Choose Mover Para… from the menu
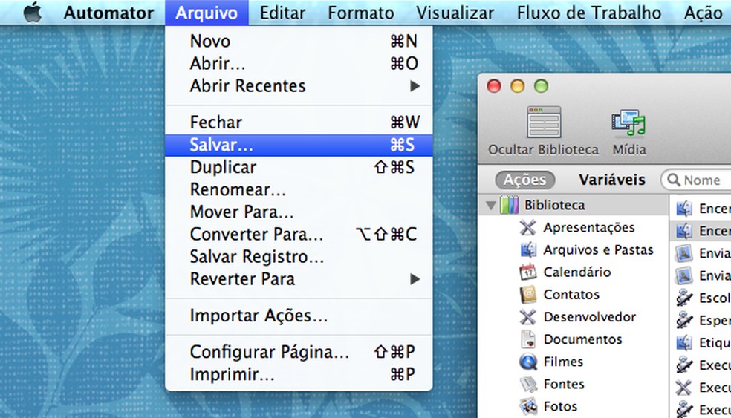Viewport: 731px width, 418px height. [x=299, y=212]
